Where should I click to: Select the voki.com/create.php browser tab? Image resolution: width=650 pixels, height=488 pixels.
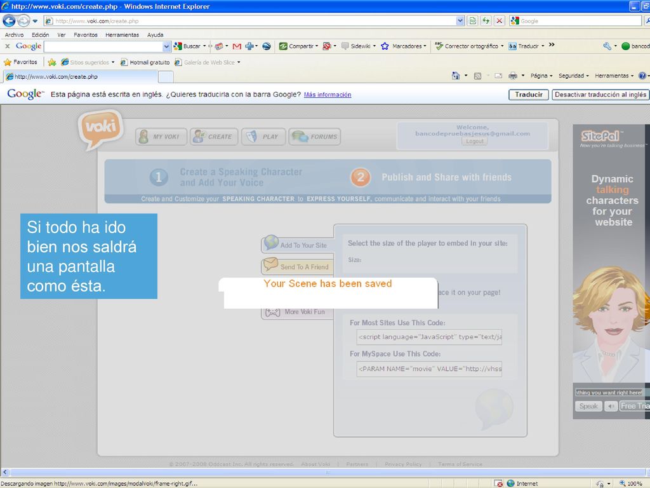[81, 77]
